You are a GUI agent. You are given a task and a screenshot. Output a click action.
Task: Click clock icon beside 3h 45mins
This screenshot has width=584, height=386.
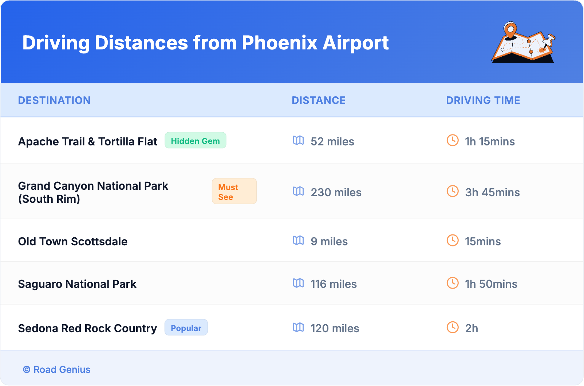pos(453,191)
